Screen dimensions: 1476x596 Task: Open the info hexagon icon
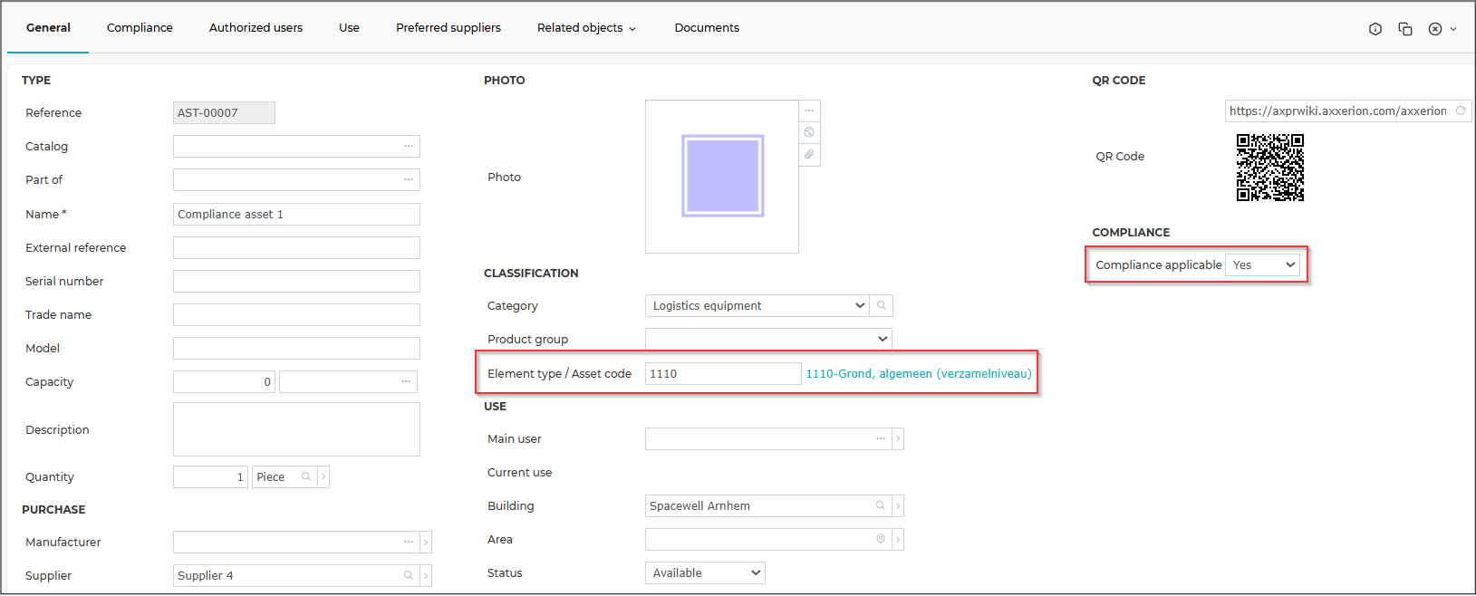(1375, 29)
